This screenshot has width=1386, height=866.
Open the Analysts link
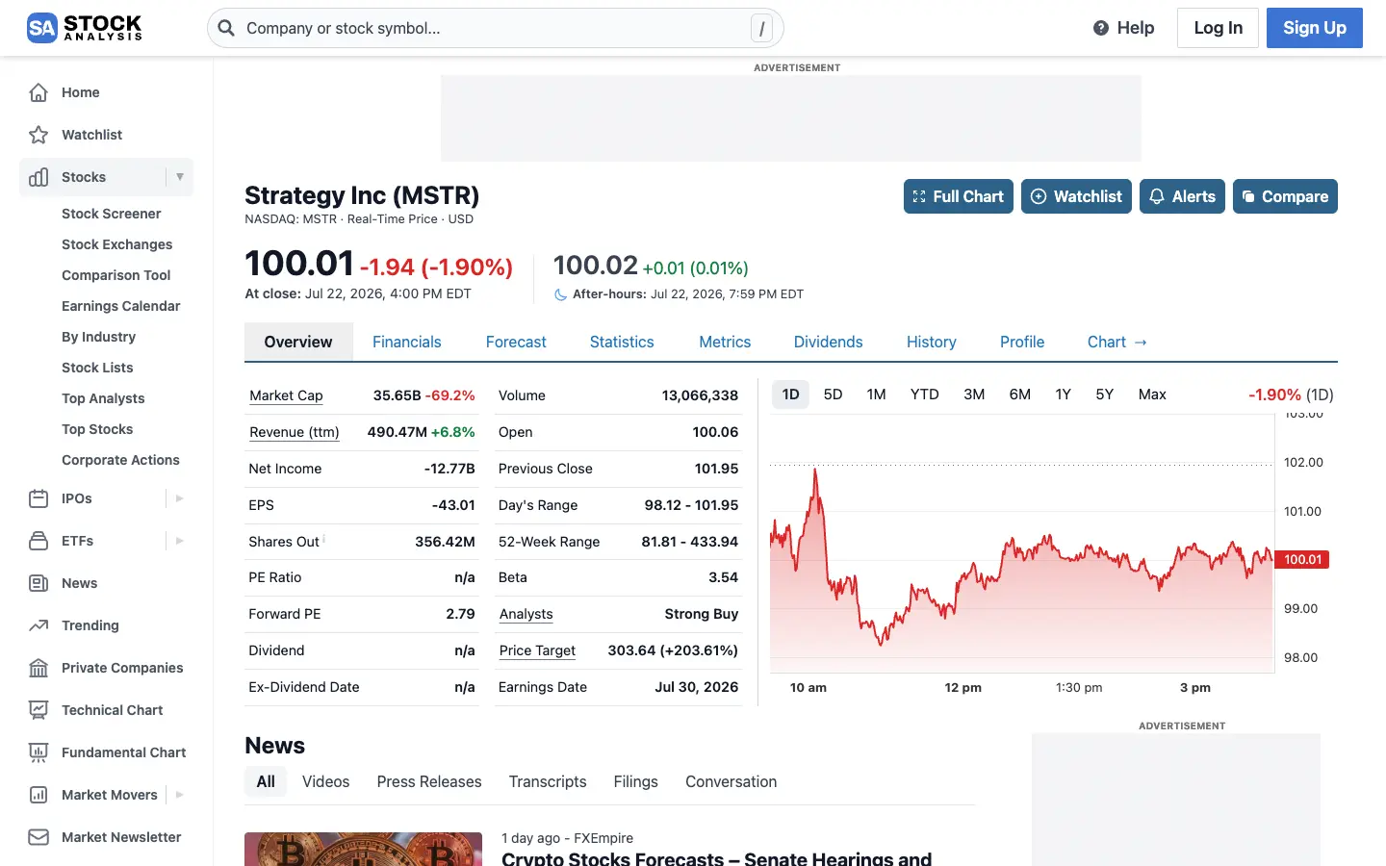(x=526, y=614)
